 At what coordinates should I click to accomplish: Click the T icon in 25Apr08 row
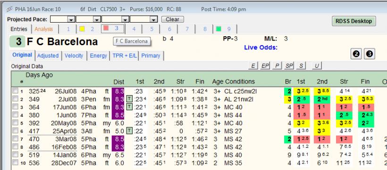click(x=129, y=131)
